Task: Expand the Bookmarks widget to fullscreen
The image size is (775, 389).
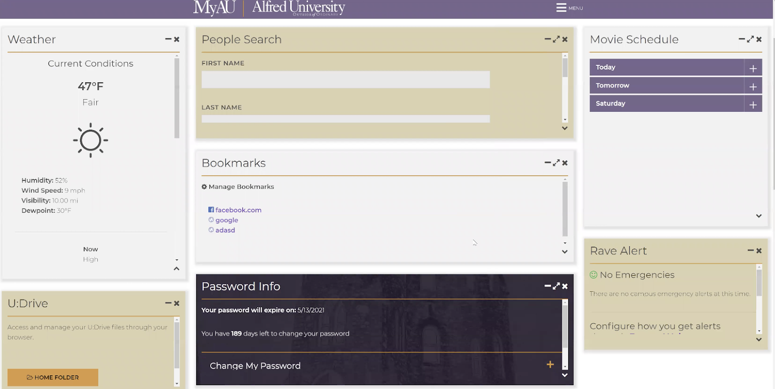Action: pos(556,163)
